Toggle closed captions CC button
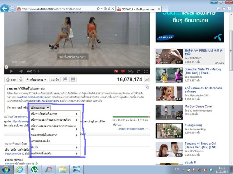This screenshot has width=233, height=174. tap(116, 71)
